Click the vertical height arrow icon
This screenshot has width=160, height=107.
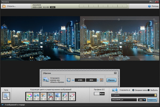click(98, 80)
